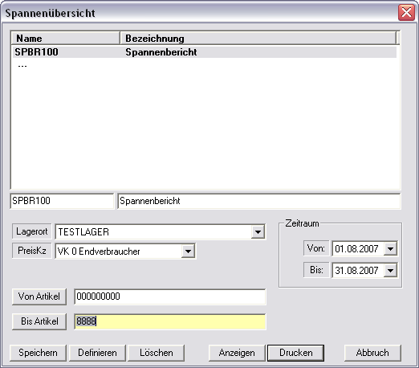Select the SPBR100 Spannenbericht row
The image size is (419, 368).
205,52
